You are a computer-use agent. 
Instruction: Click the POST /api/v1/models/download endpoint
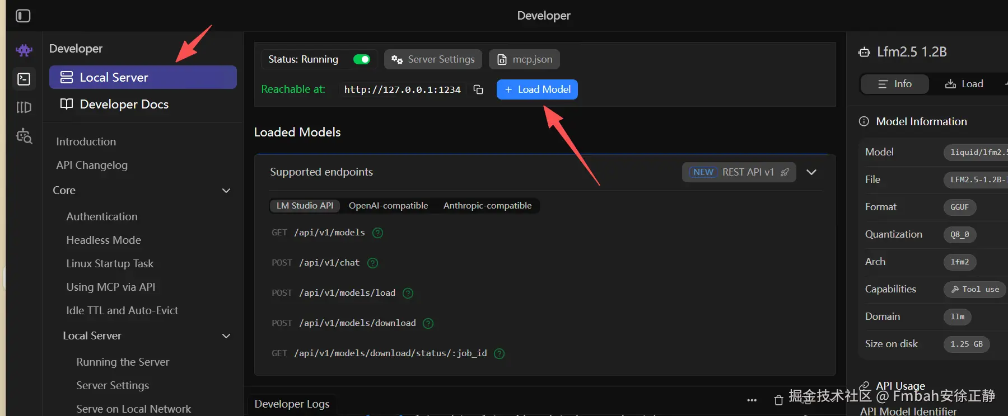(343, 323)
